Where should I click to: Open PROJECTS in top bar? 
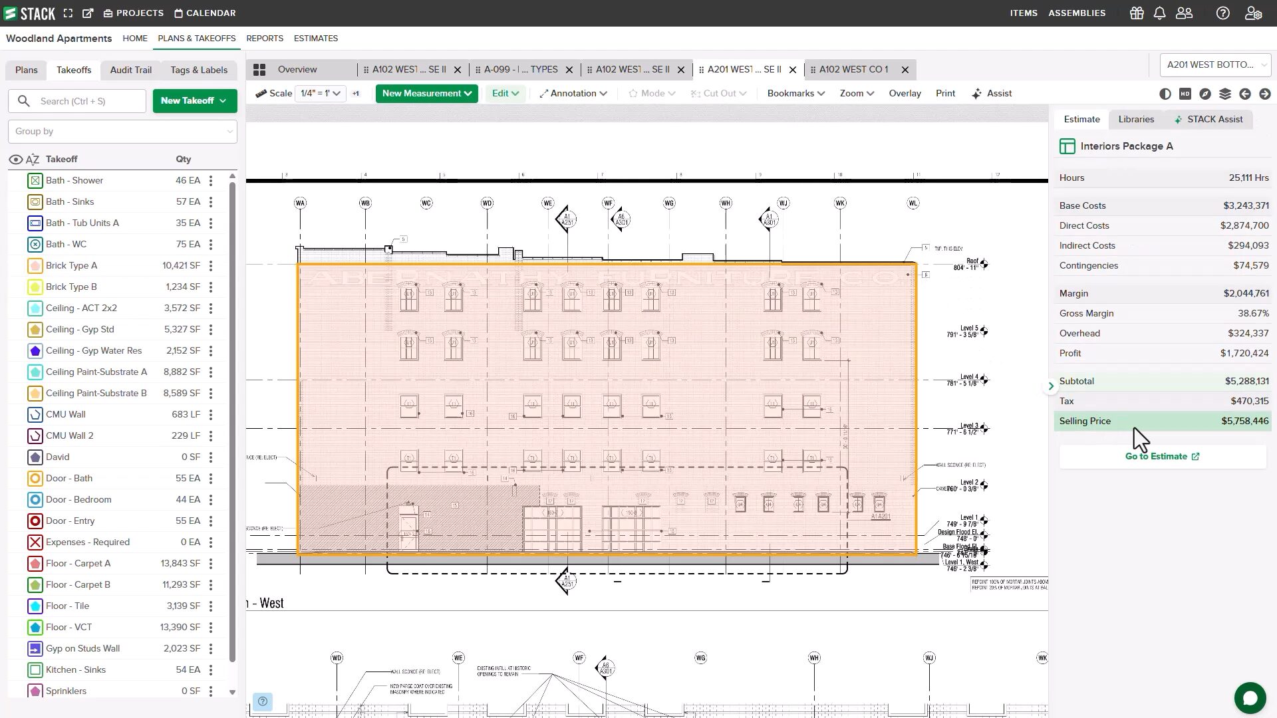pyautogui.click(x=133, y=13)
